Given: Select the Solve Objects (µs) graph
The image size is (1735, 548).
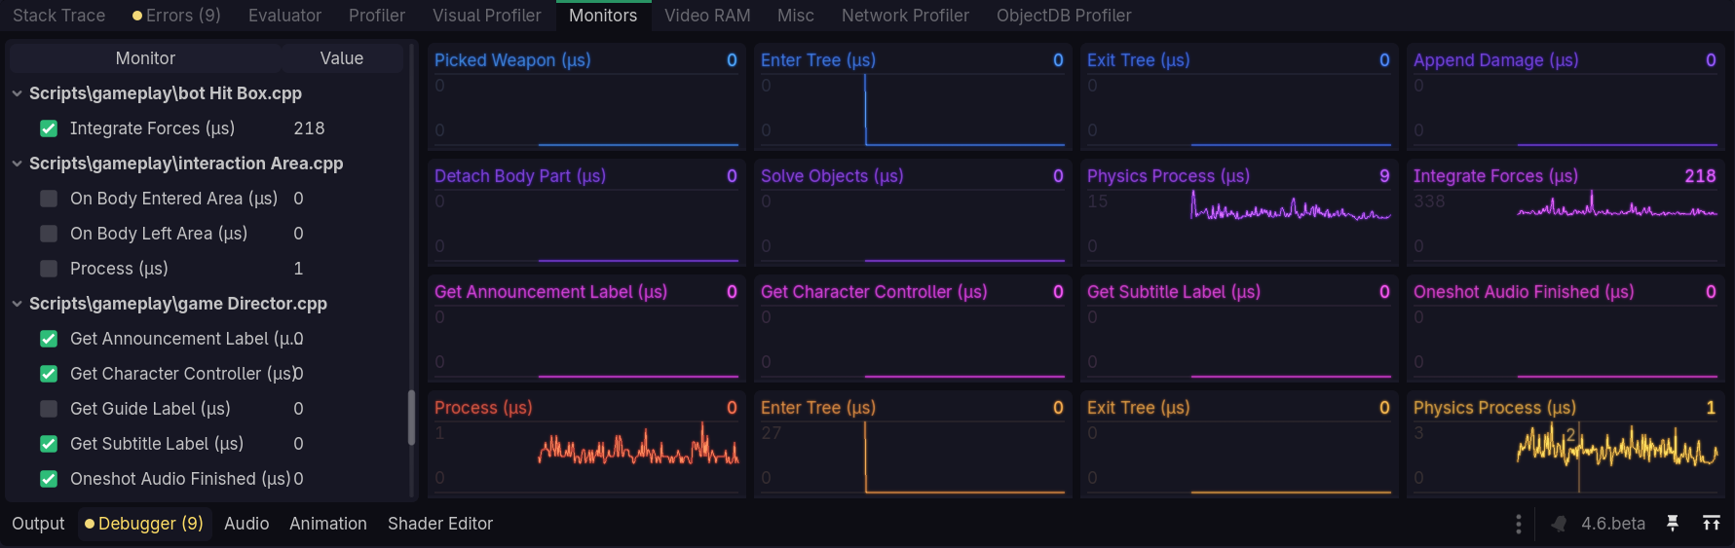Looking at the screenshot, I should click(913, 212).
